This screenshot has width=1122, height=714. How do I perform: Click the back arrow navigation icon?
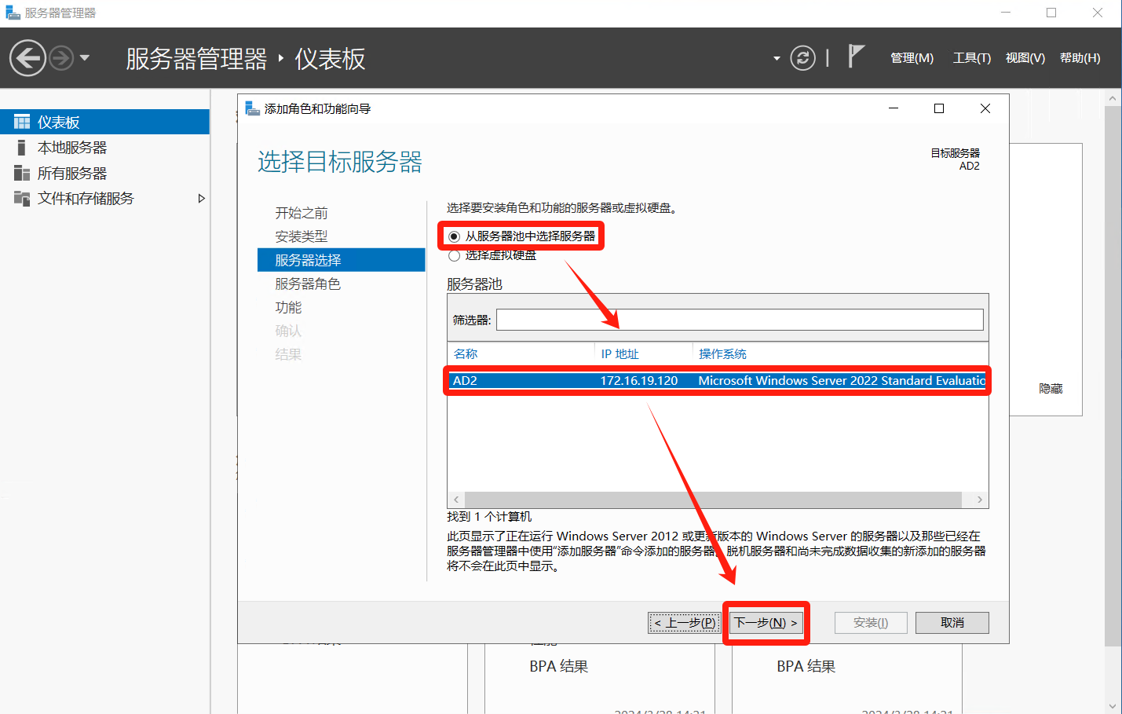[27, 58]
